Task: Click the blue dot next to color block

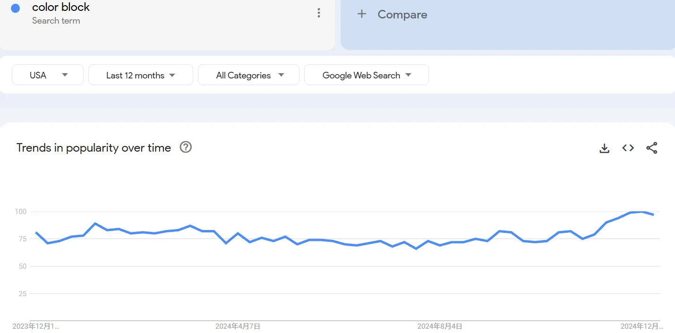Action: 15,8
